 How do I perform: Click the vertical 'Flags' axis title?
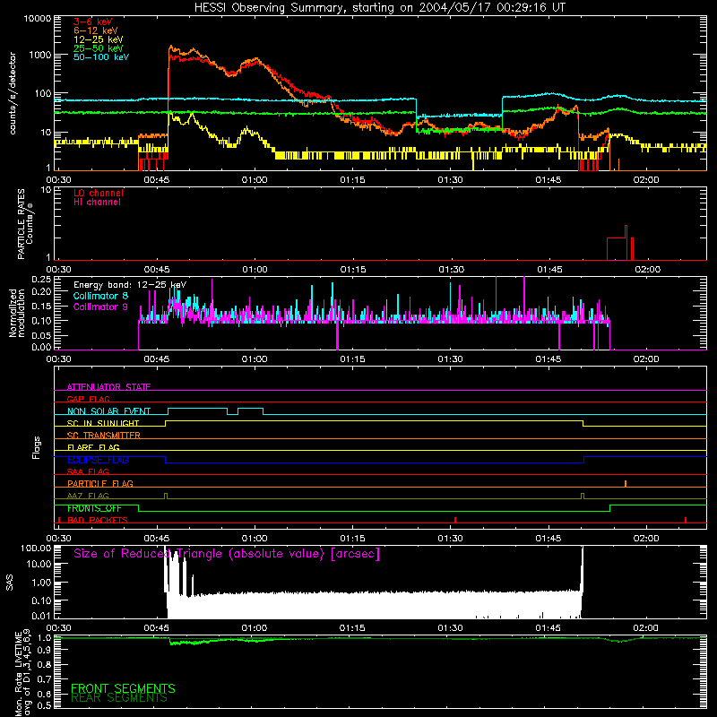point(37,447)
